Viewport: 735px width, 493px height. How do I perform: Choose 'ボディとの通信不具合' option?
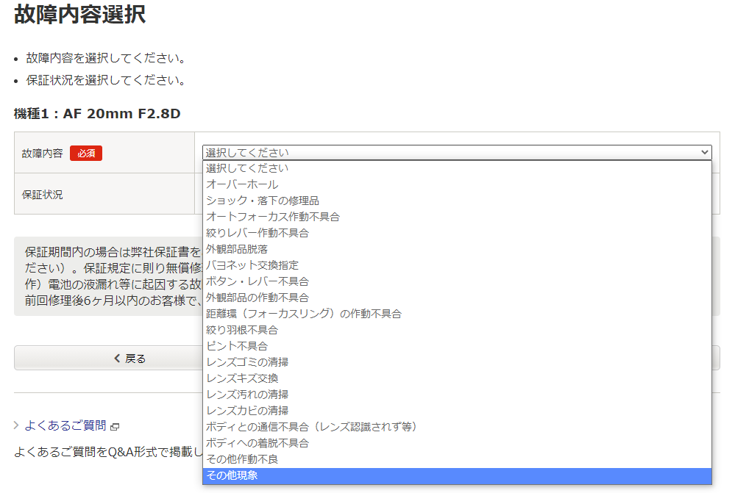pyautogui.click(x=311, y=427)
